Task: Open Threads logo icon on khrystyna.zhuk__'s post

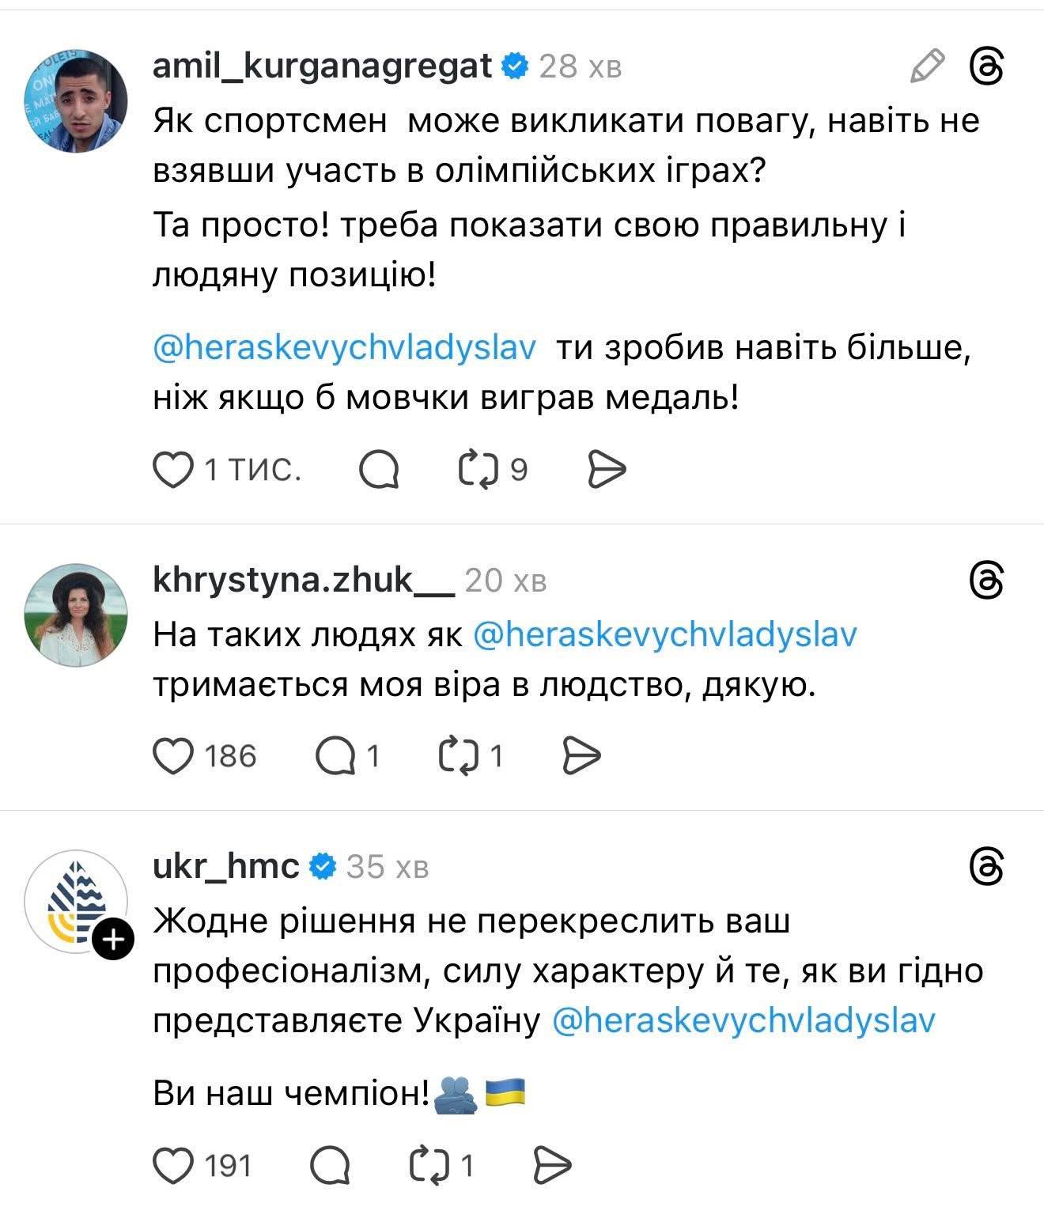Action: (987, 582)
